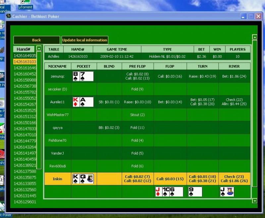265x218 pixels.
Task: Click the $2.36 bet amount
Action: [201, 56]
